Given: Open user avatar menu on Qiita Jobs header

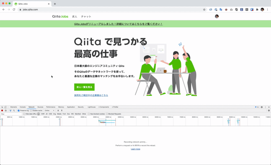Looking at the screenshot, I should tap(217, 16).
